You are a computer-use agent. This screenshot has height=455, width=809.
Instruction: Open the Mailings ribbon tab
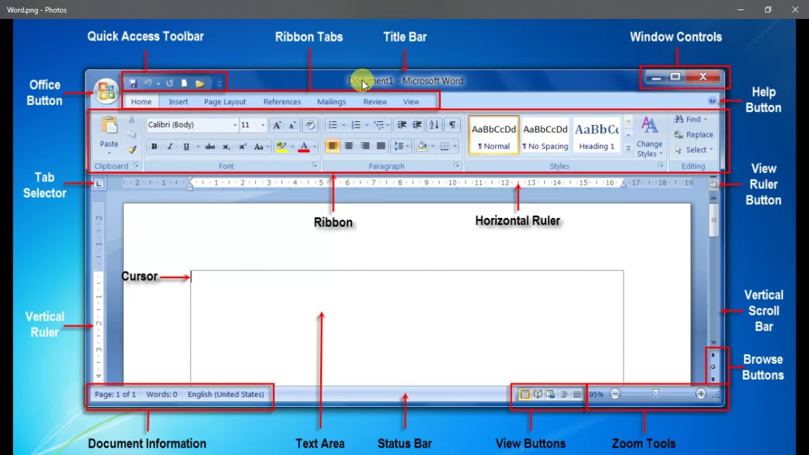pos(331,101)
